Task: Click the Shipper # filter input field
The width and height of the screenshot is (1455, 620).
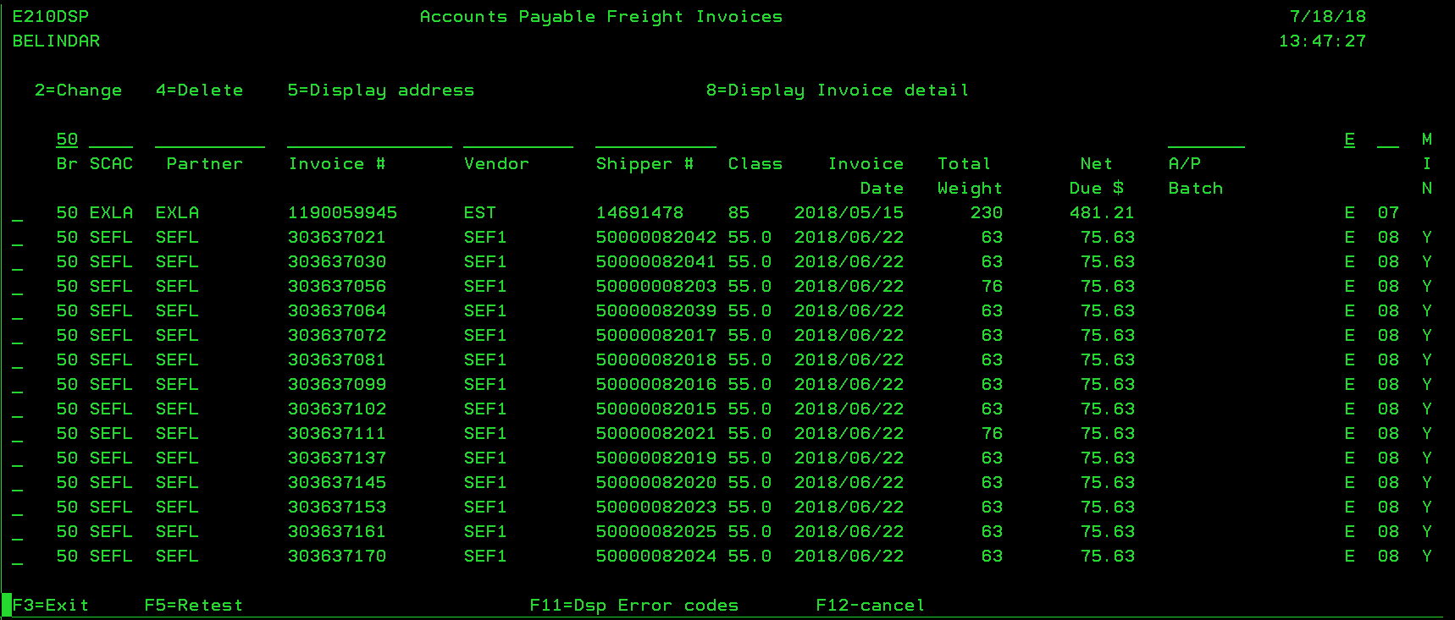Action: [x=656, y=140]
